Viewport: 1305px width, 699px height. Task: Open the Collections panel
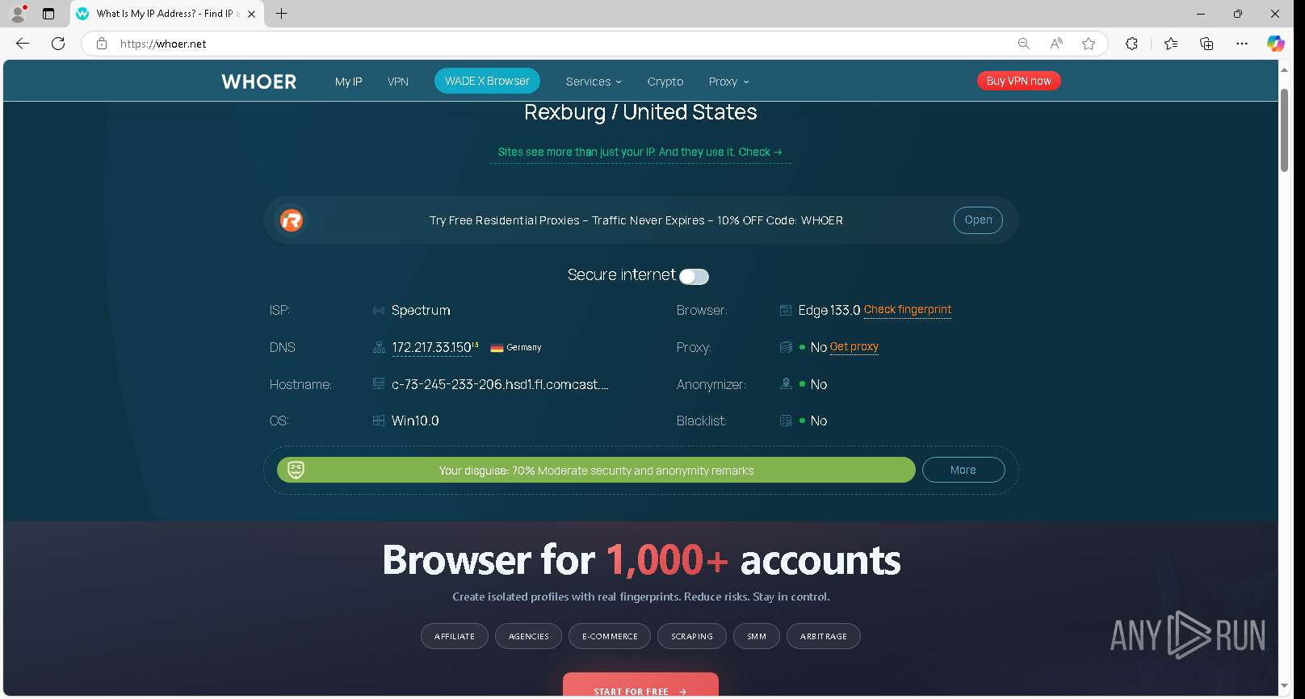coord(1206,44)
